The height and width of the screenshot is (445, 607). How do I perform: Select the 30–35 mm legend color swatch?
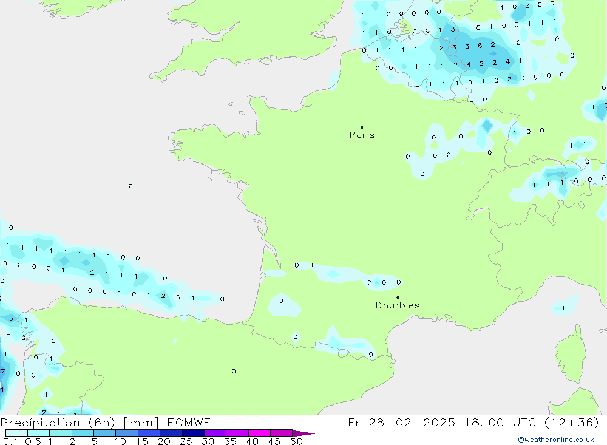[215, 433]
